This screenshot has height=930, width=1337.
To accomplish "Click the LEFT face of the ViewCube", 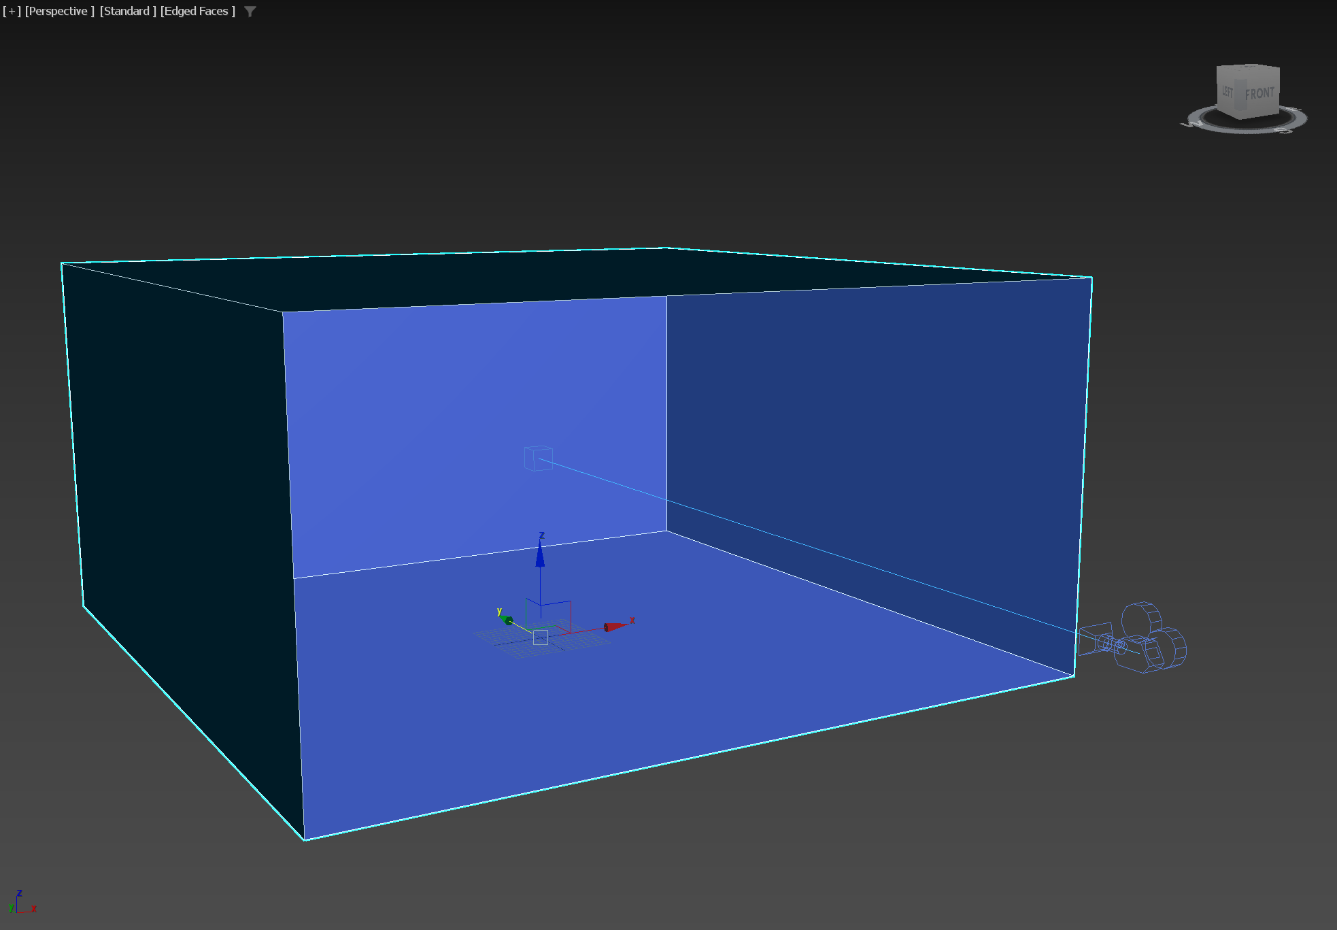I will [x=1227, y=91].
